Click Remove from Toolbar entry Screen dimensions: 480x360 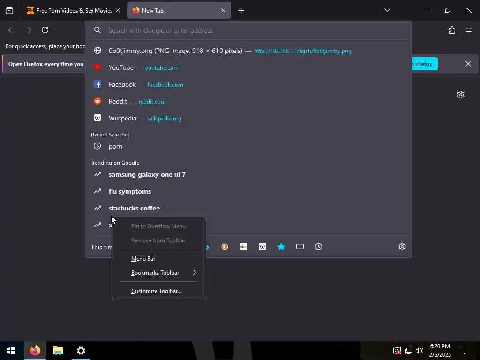point(159,240)
